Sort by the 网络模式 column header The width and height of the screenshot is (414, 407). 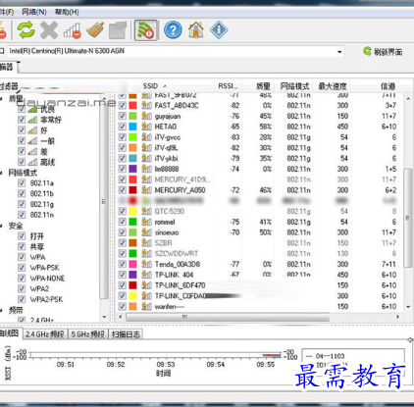[x=294, y=86]
